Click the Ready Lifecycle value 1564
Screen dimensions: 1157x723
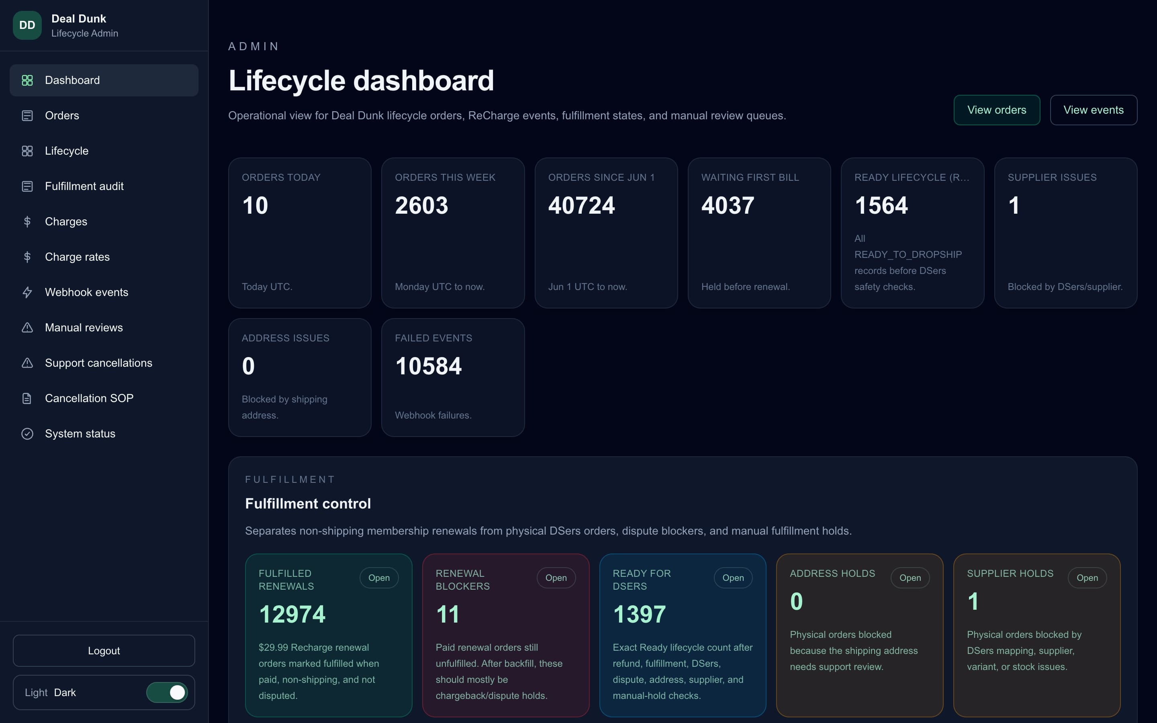pos(881,206)
